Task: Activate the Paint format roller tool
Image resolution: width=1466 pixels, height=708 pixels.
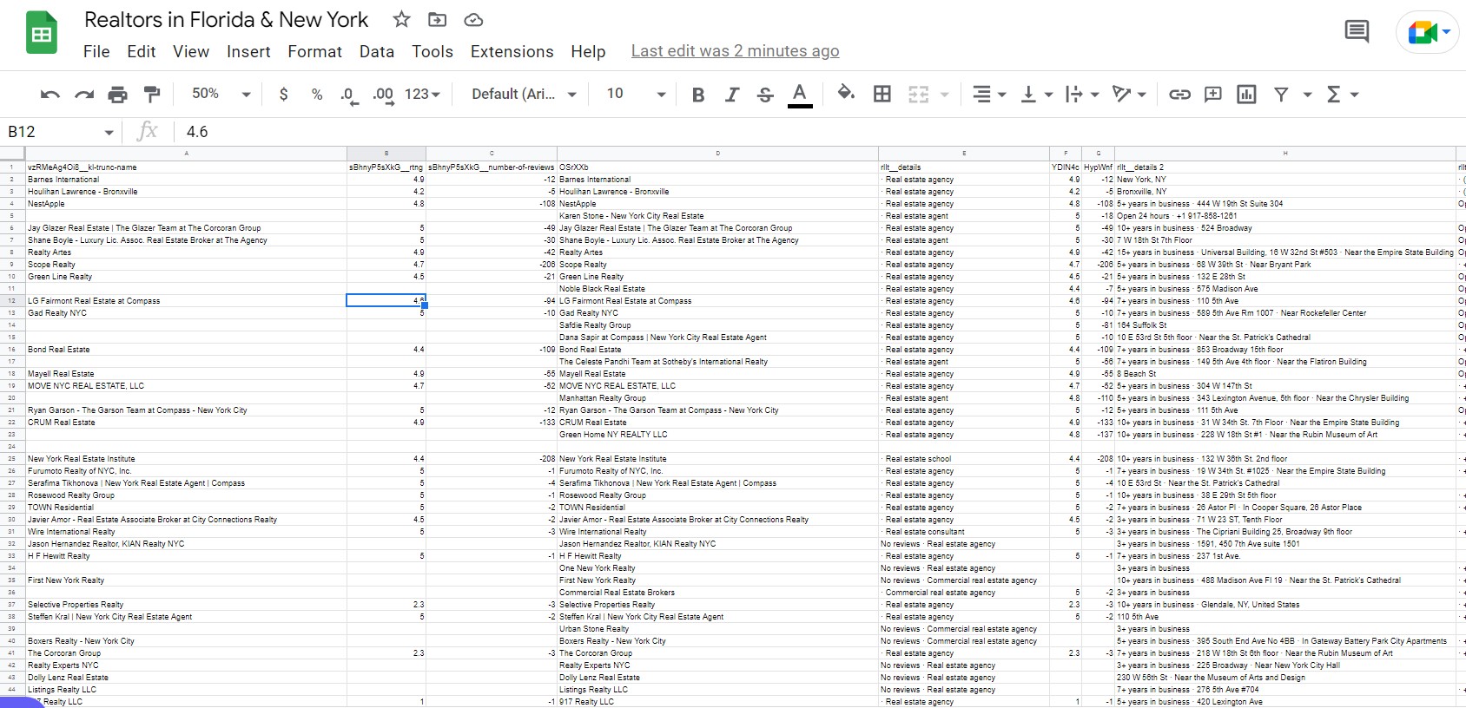Action: (x=152, y=94)
